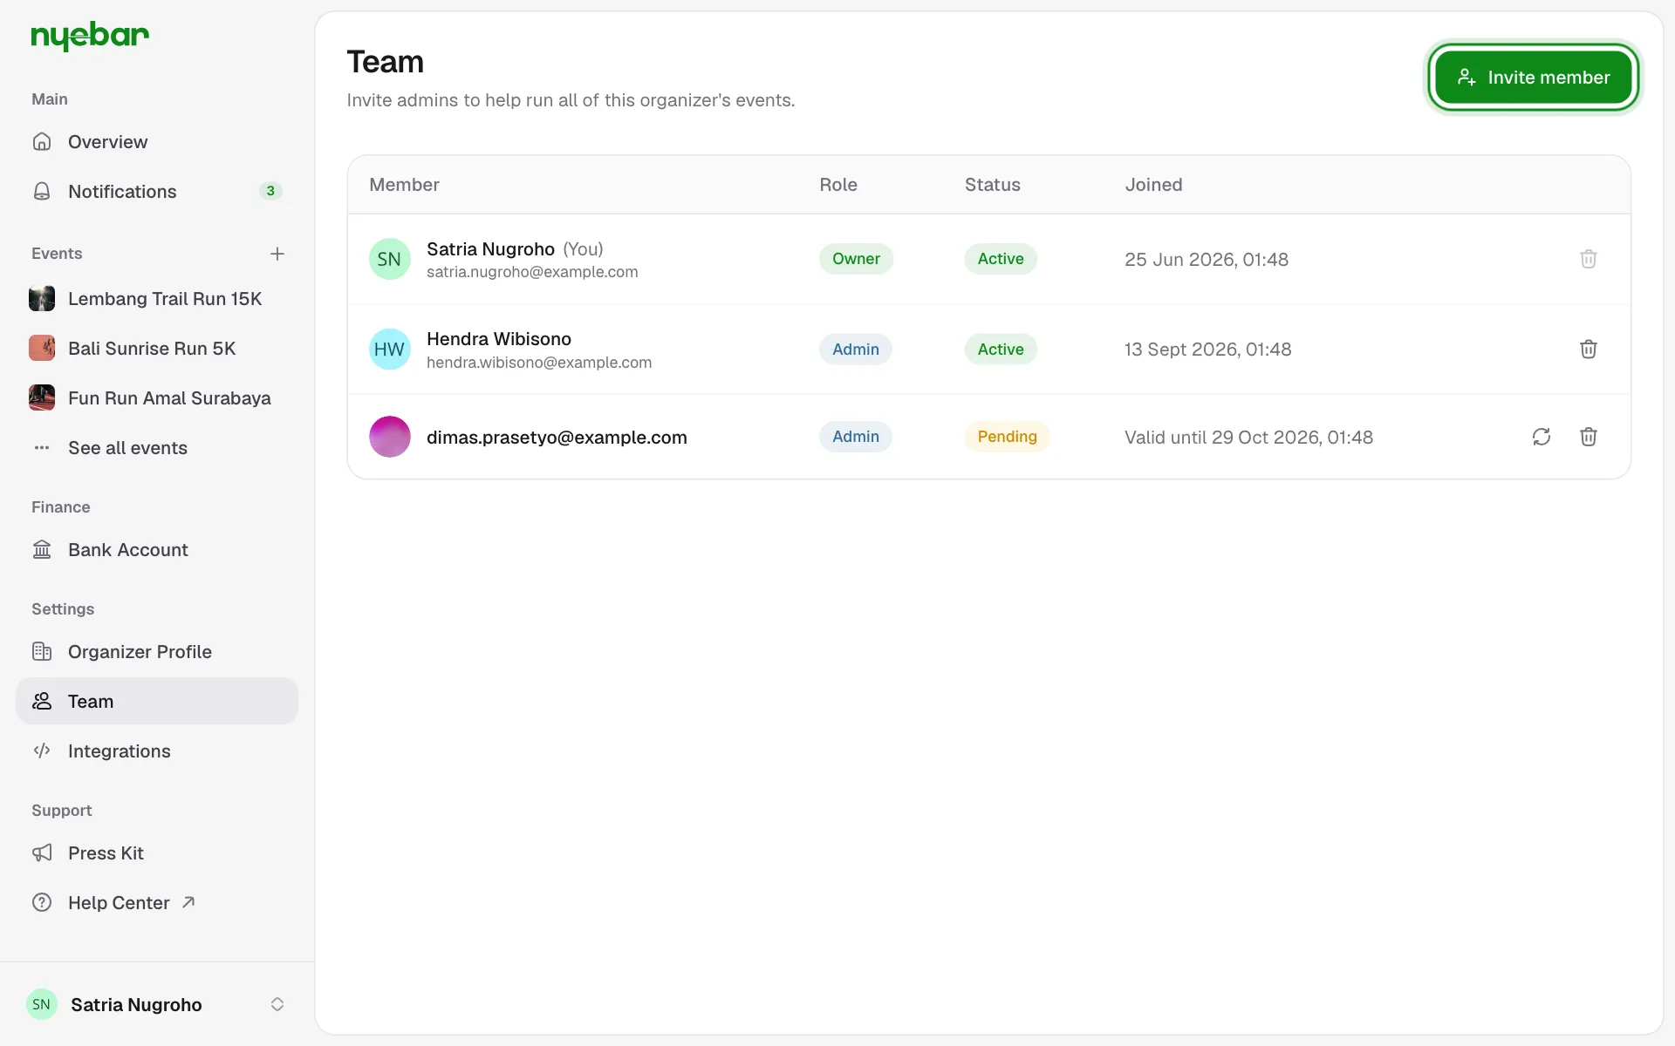Click 13 Sept 2026, 01:48 joined date
1675x1046 pixels.
[x=1208, y=350]
